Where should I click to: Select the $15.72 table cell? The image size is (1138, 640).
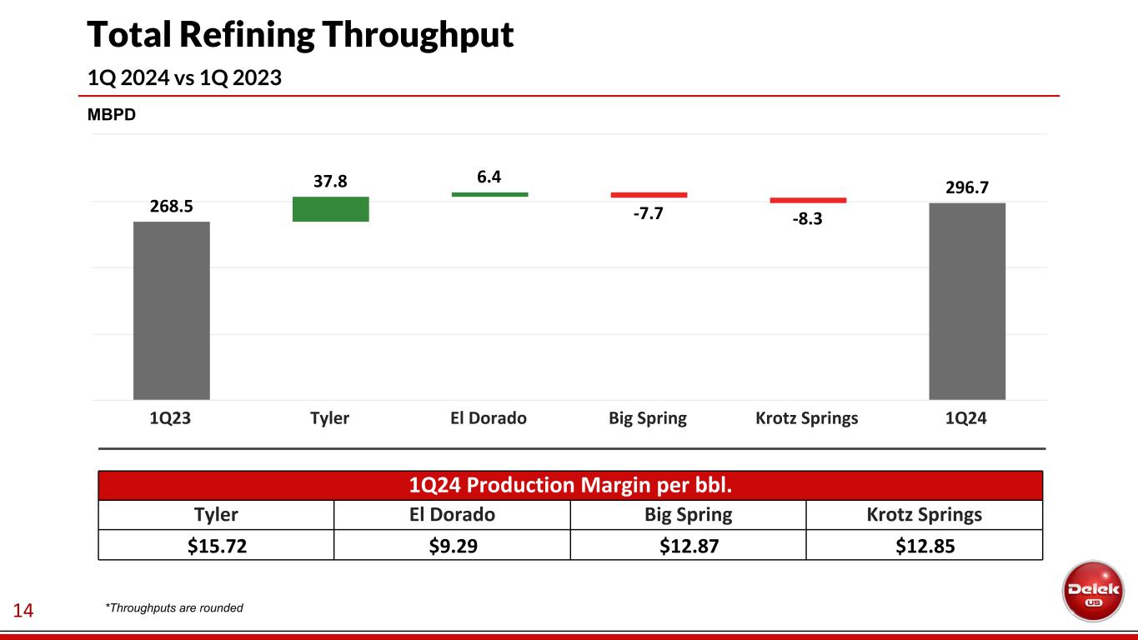(216, 544)
